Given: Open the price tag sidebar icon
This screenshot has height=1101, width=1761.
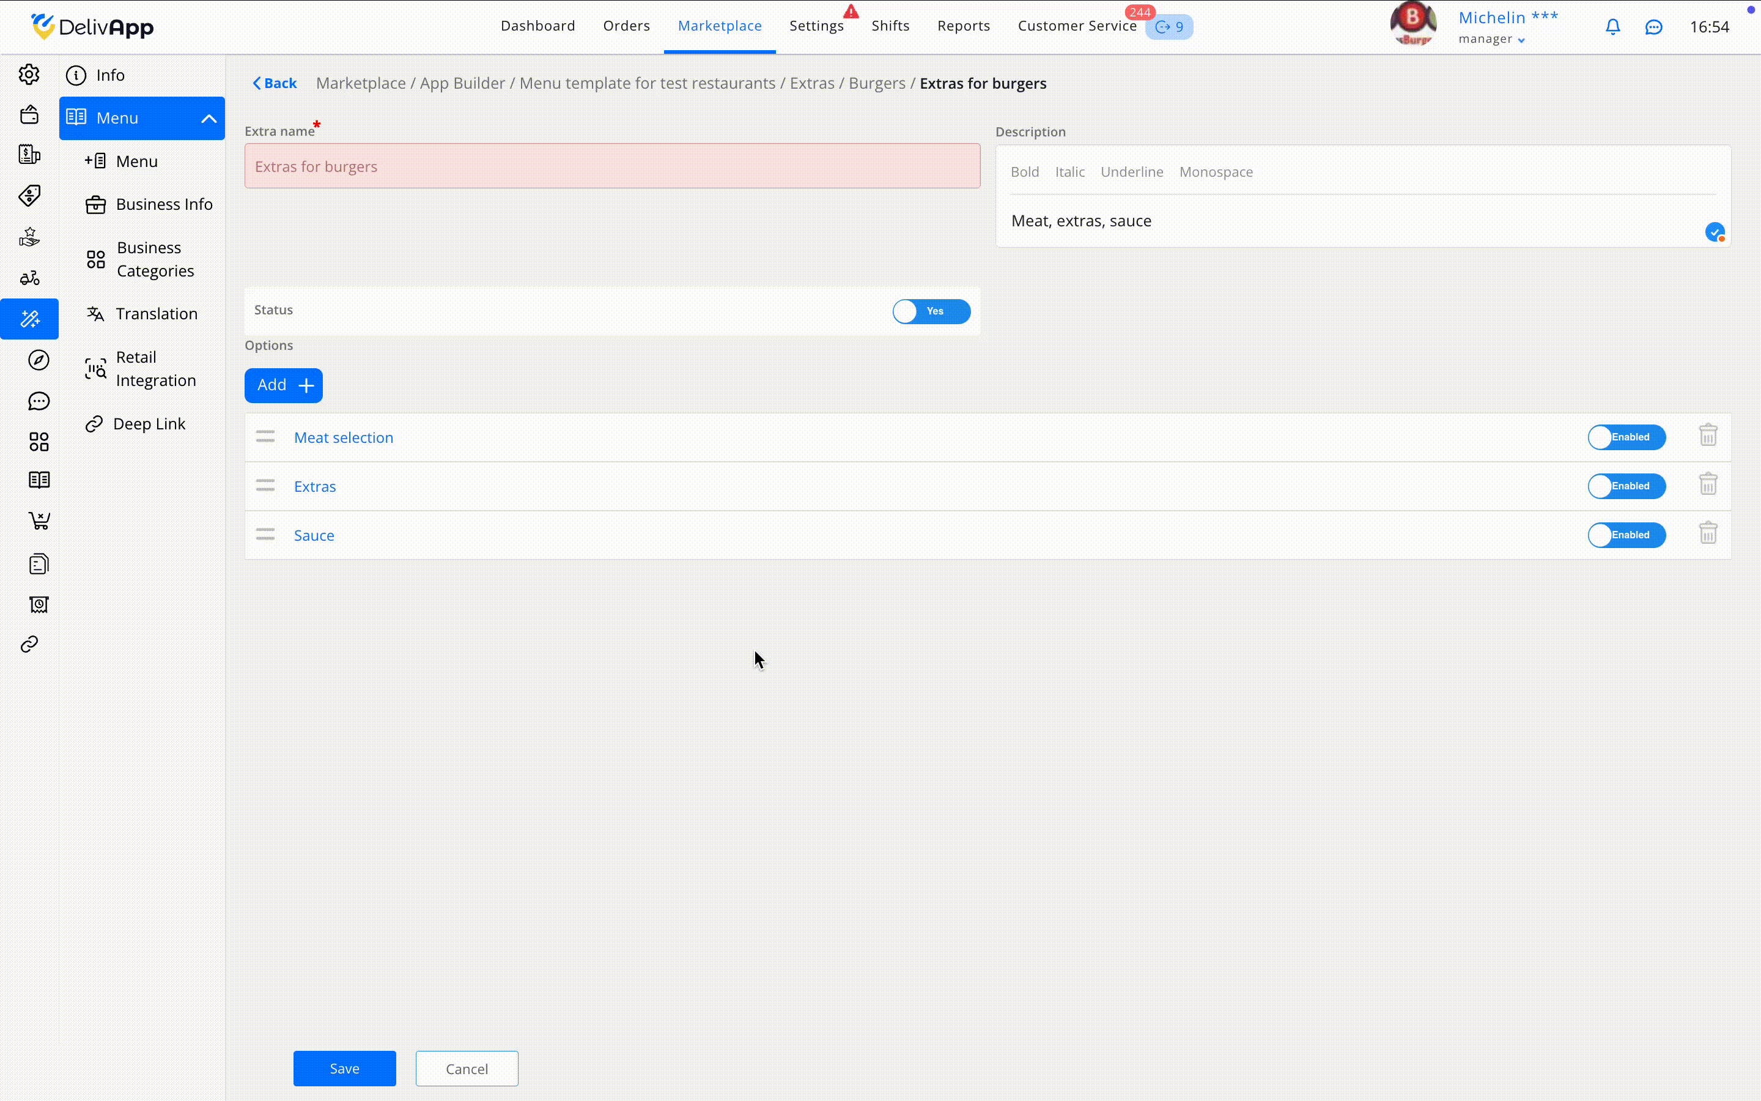Looking at the screenshot, I should click(29, 195).
